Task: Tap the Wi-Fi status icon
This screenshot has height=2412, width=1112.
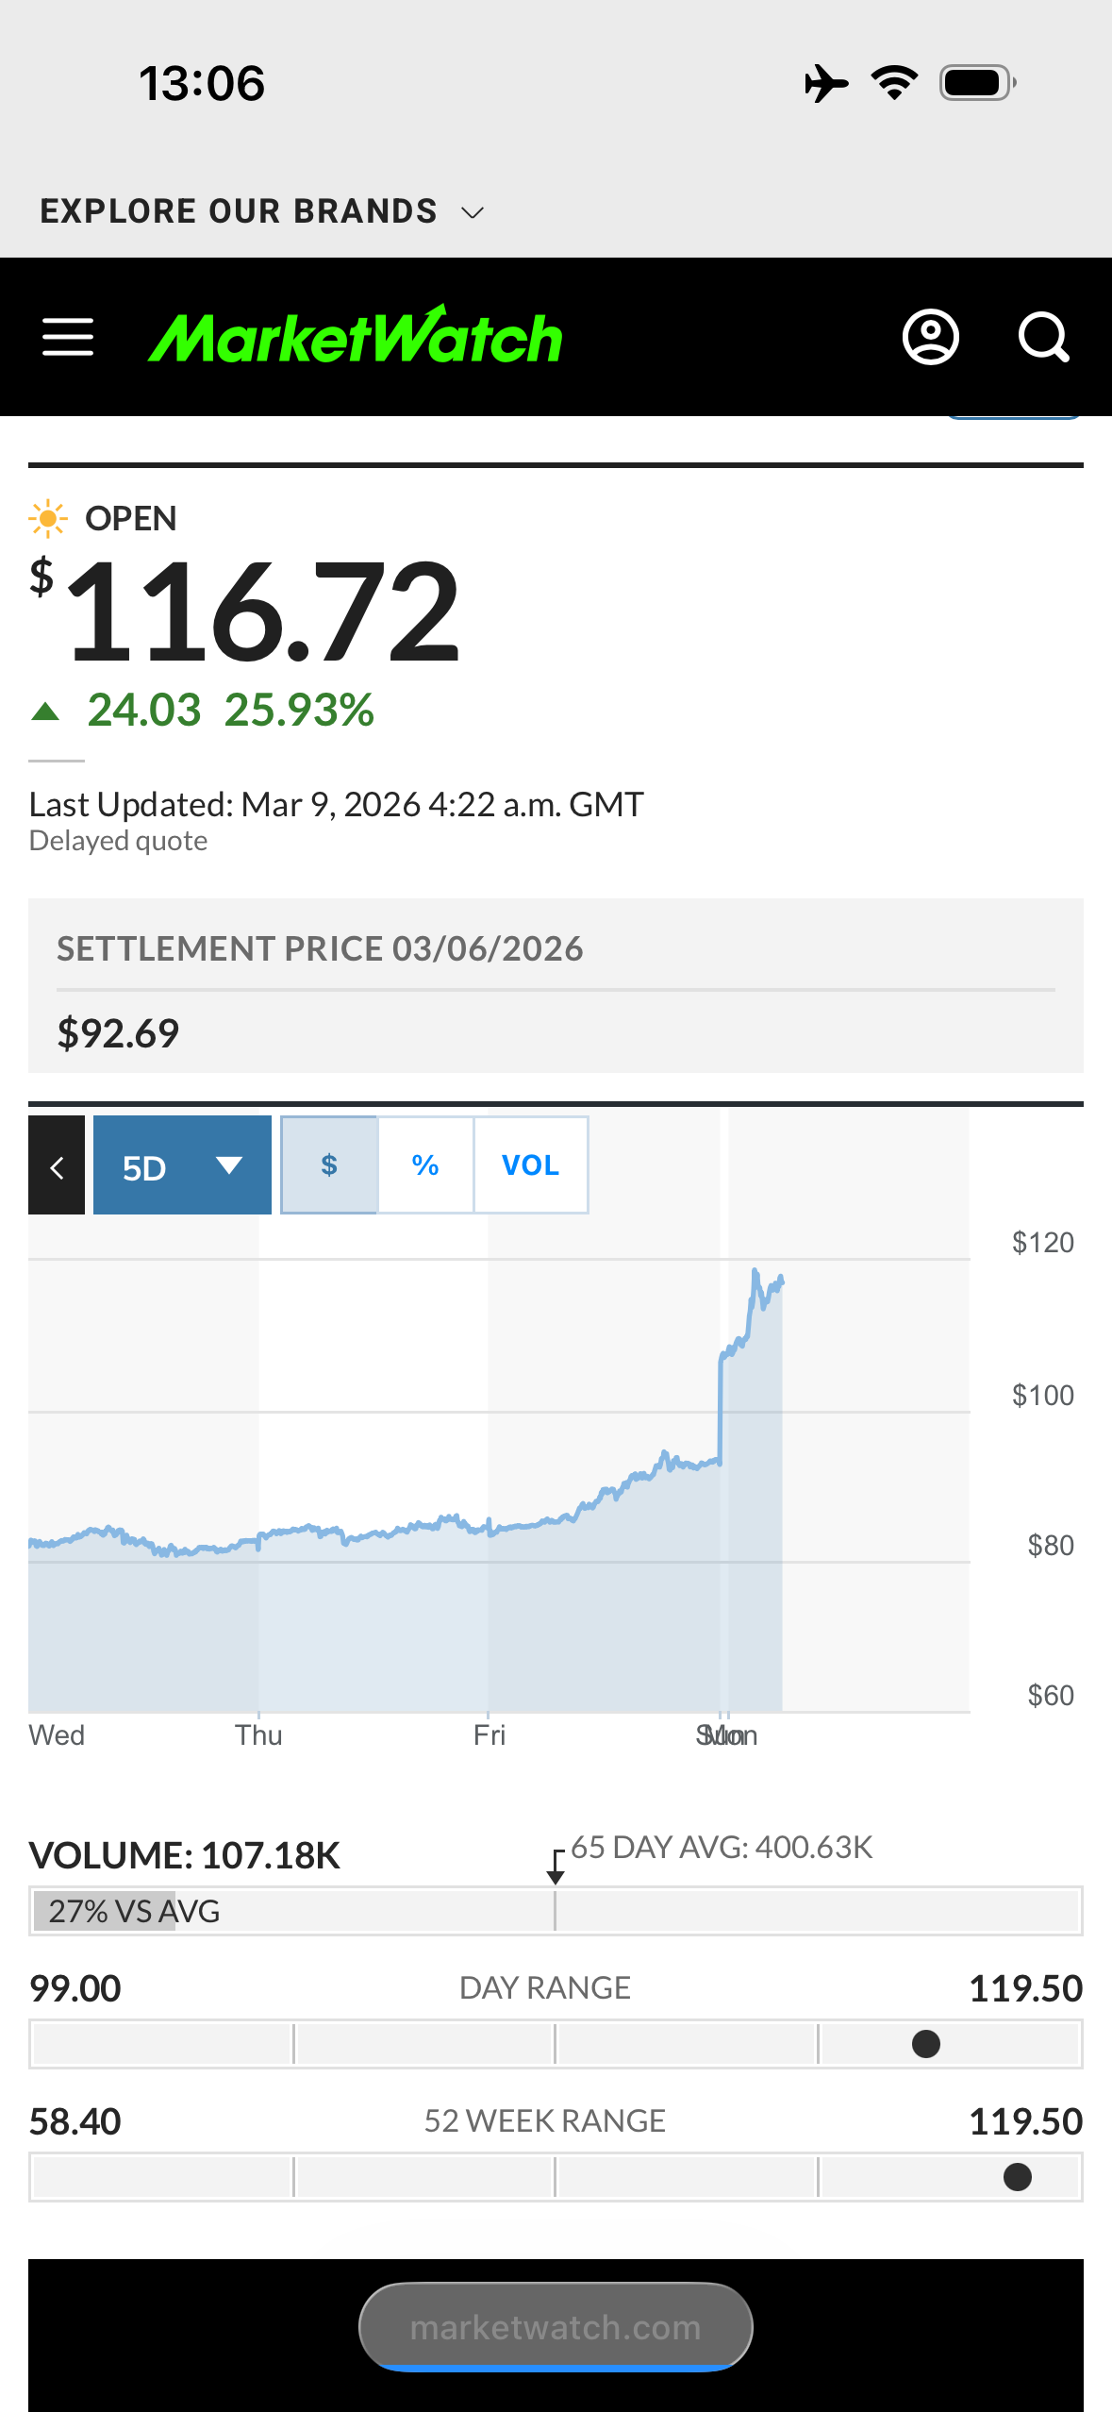Action: (895, 83)
